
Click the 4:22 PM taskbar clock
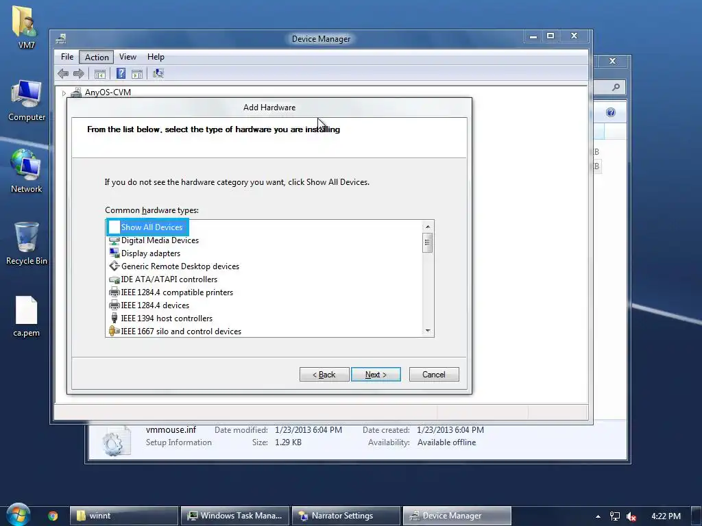click(x=666, y=516)
